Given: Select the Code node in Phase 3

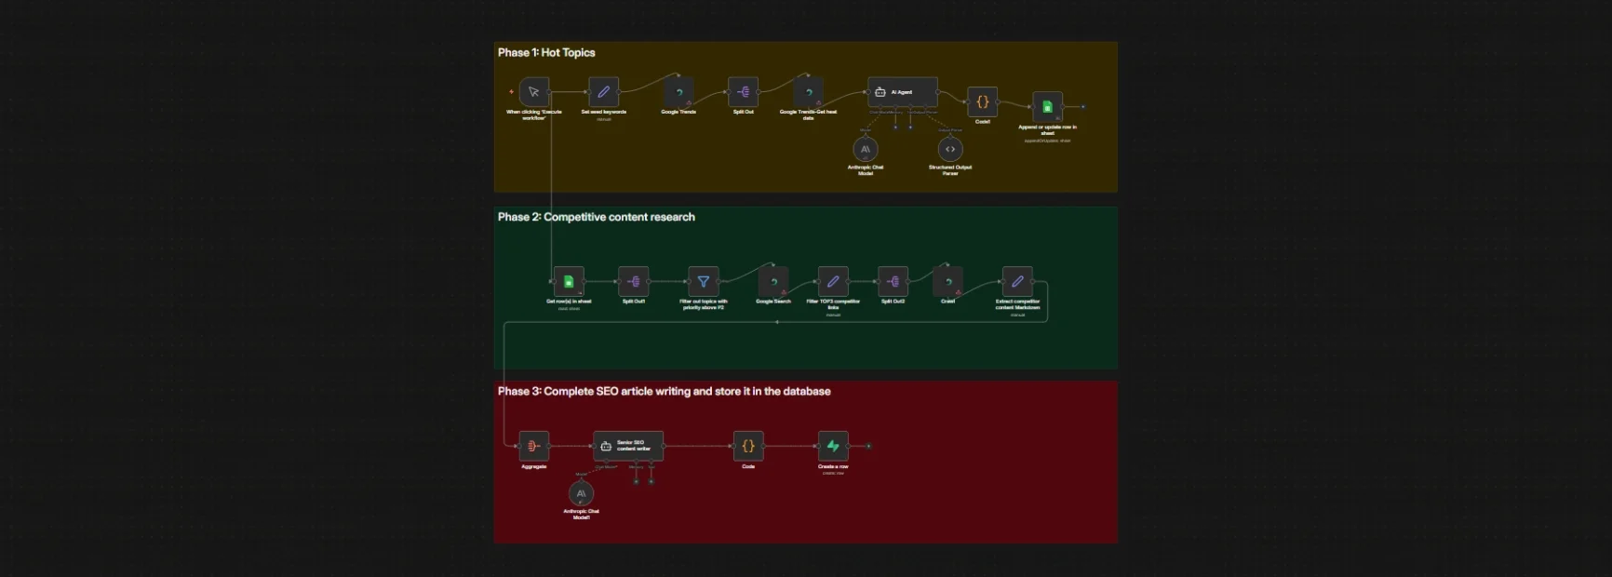Looking at the screenshot, I should pos(748,446).
